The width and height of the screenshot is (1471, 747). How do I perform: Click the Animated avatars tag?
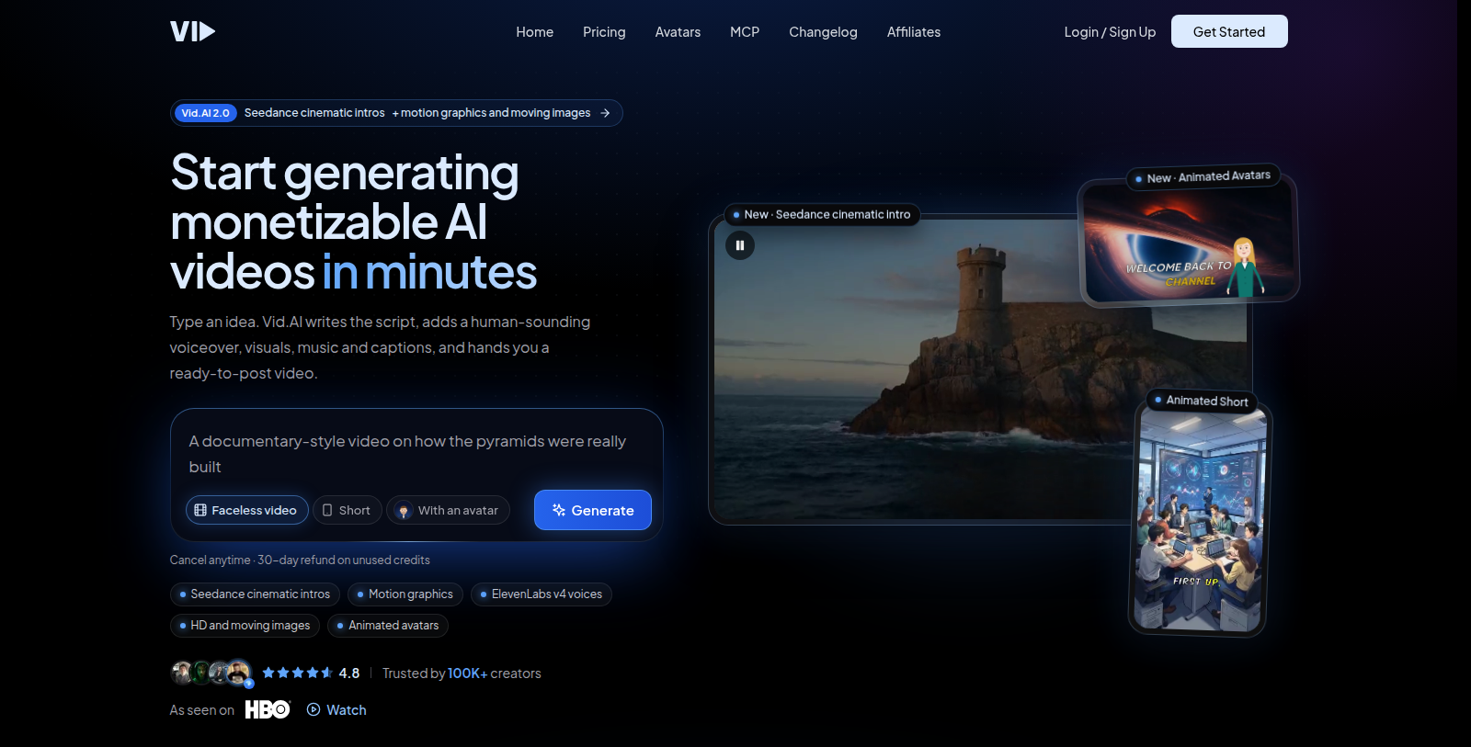[x=388, y=626]
